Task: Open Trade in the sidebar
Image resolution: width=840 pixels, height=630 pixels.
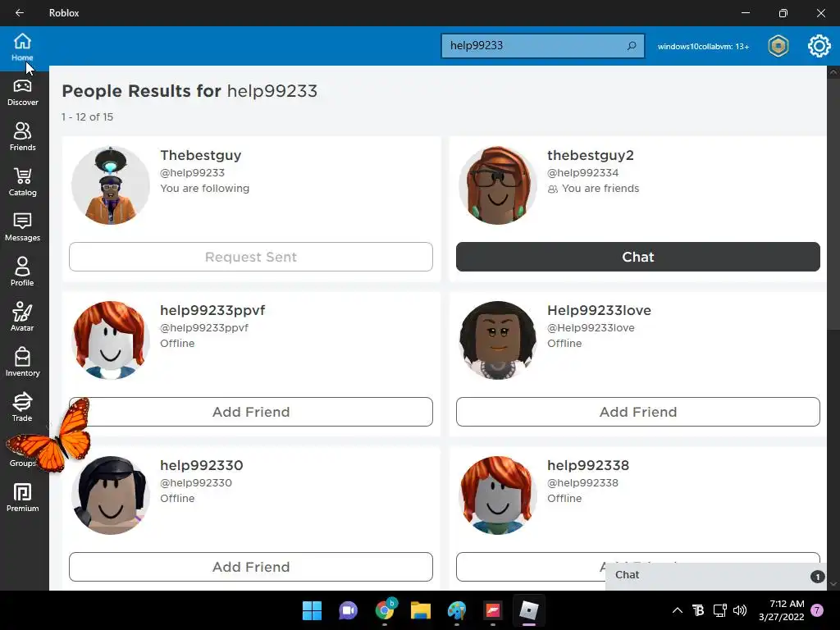Action: tap(22, 408)
